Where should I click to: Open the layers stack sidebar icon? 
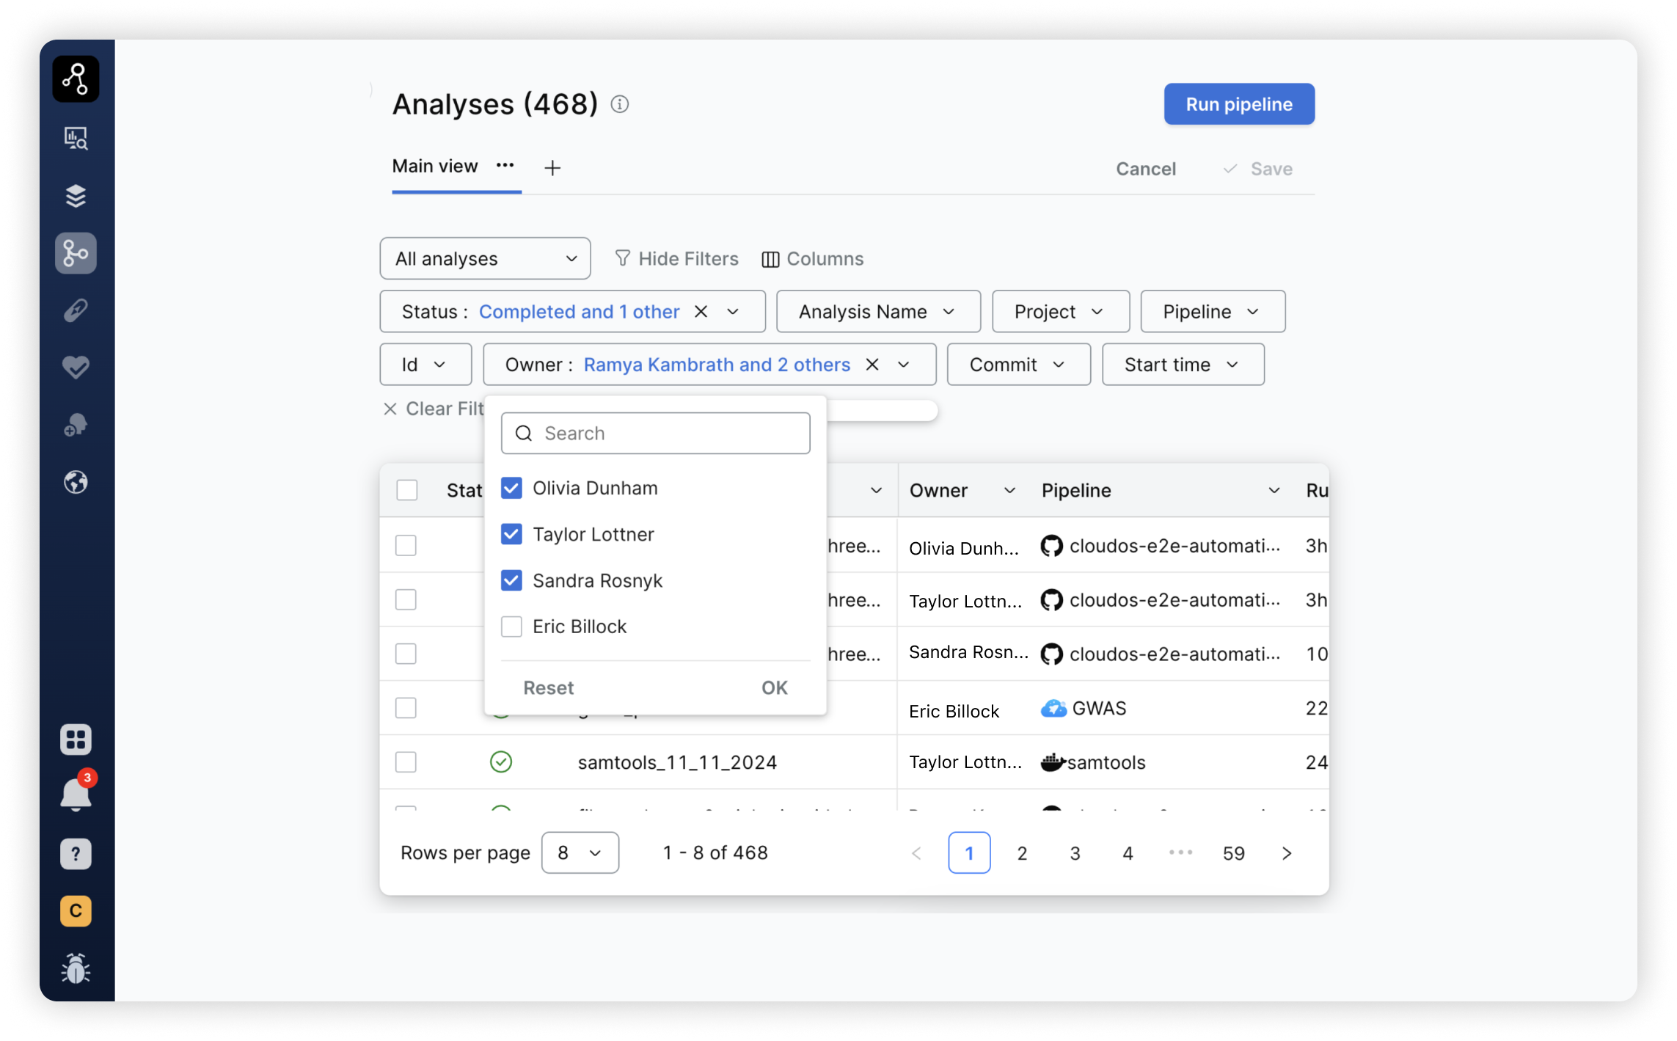point(76,196)
